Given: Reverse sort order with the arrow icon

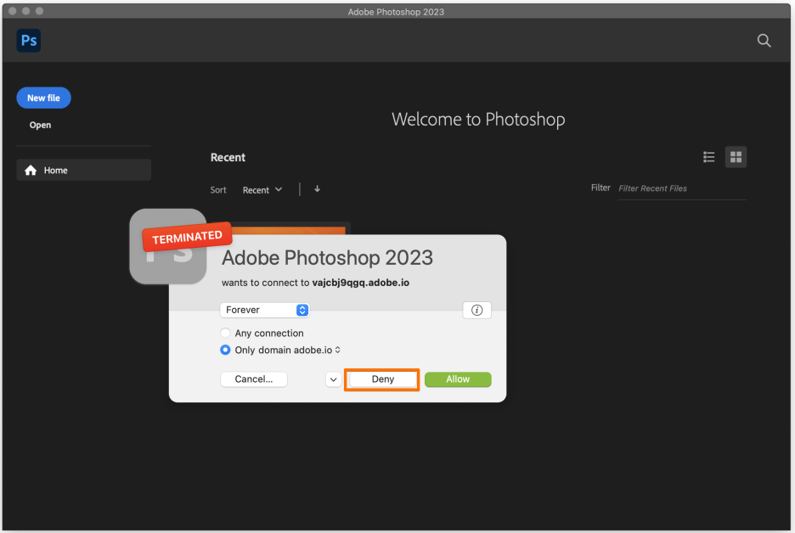Looking at the screenshot, I should [x=317, y=189].
